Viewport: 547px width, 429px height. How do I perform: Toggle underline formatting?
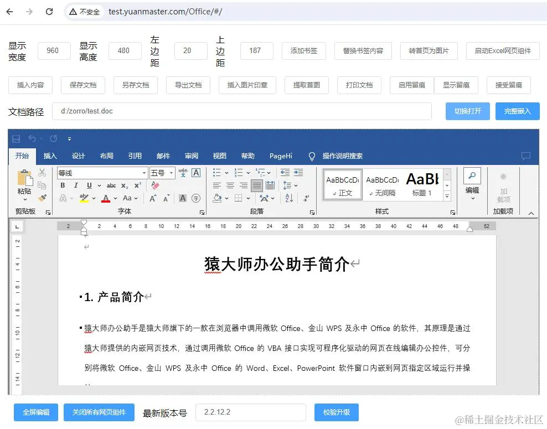89,184
